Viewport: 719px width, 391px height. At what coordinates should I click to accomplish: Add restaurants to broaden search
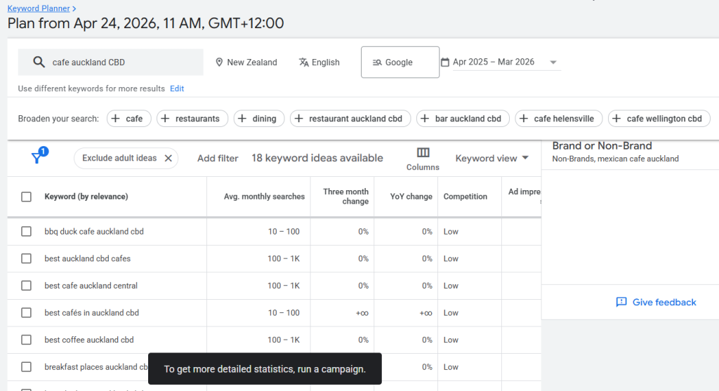192,119
